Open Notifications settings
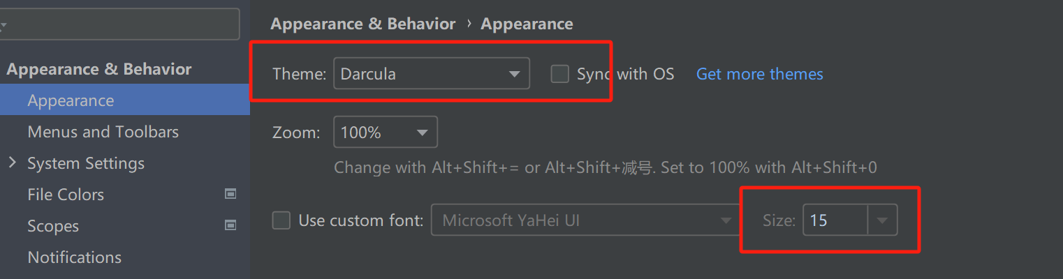The width and height of the screenshot is (1063, 279). [x=74, y=257]
